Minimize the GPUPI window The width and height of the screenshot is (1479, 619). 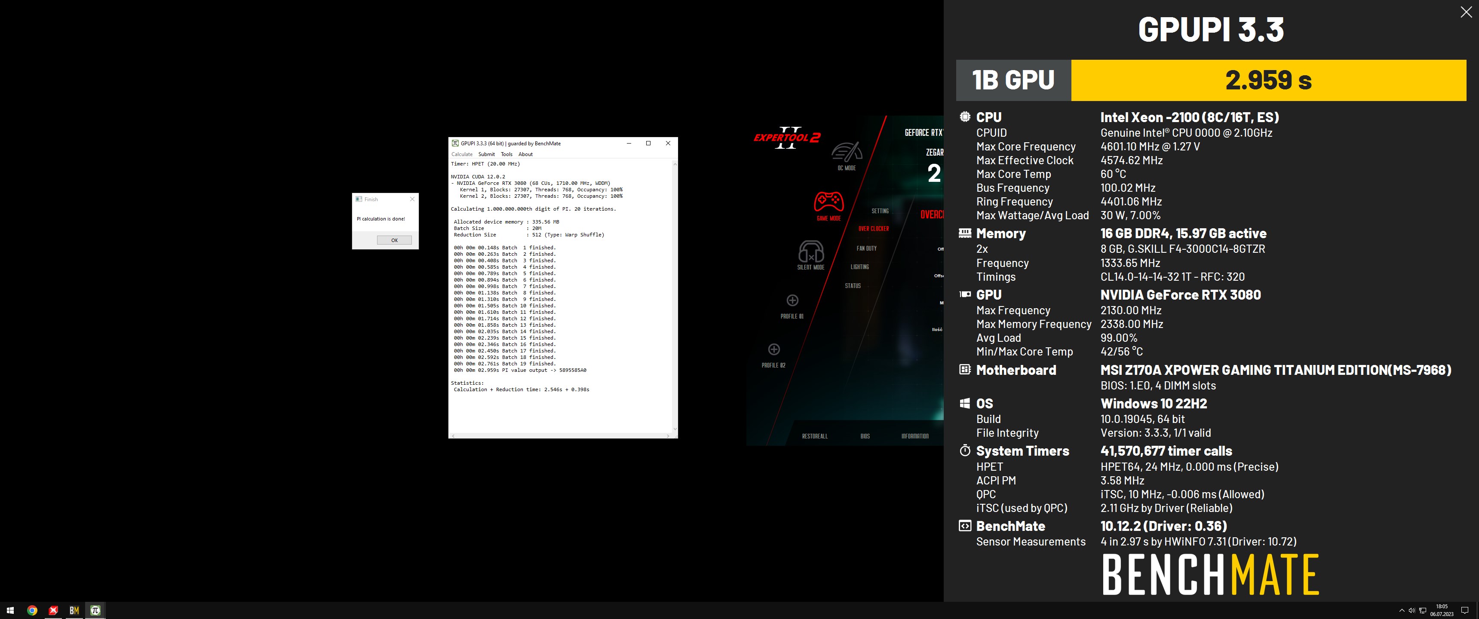tap(629, 144)
